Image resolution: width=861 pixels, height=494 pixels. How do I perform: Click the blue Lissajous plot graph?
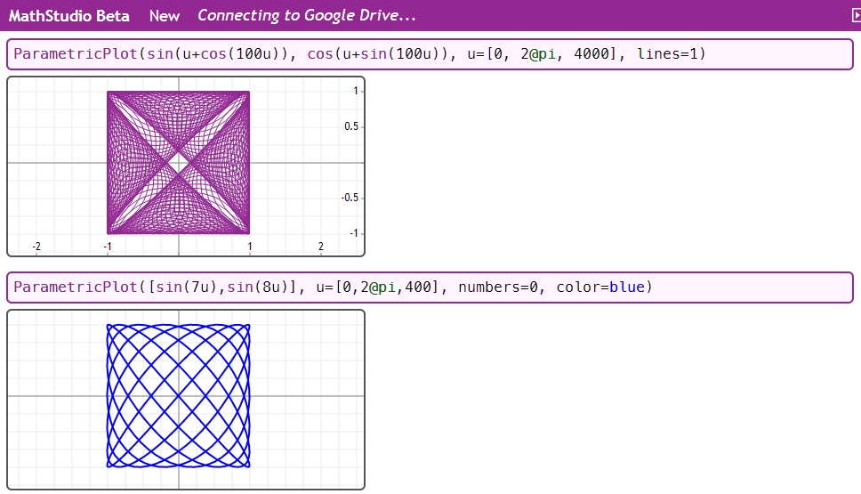pyautogui.click(x=186, y=400)
